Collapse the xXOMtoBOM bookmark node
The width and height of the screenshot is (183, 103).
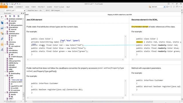[x=5, y=92]
